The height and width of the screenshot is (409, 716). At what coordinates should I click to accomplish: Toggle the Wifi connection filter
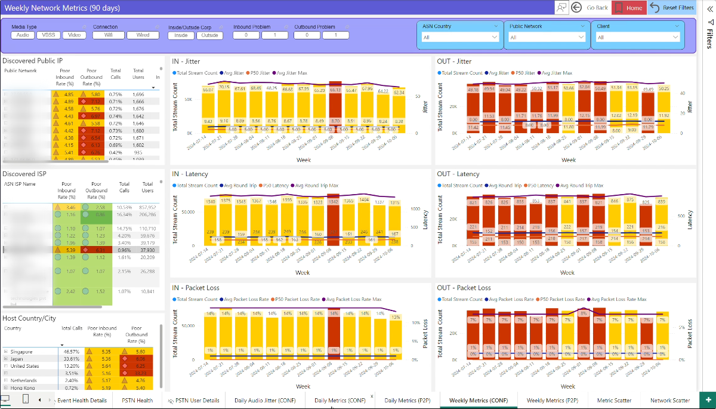point(107,35)
